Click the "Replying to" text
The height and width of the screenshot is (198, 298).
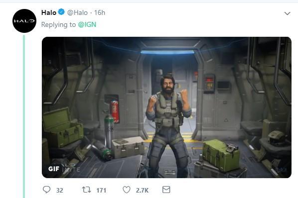point(58,24)
